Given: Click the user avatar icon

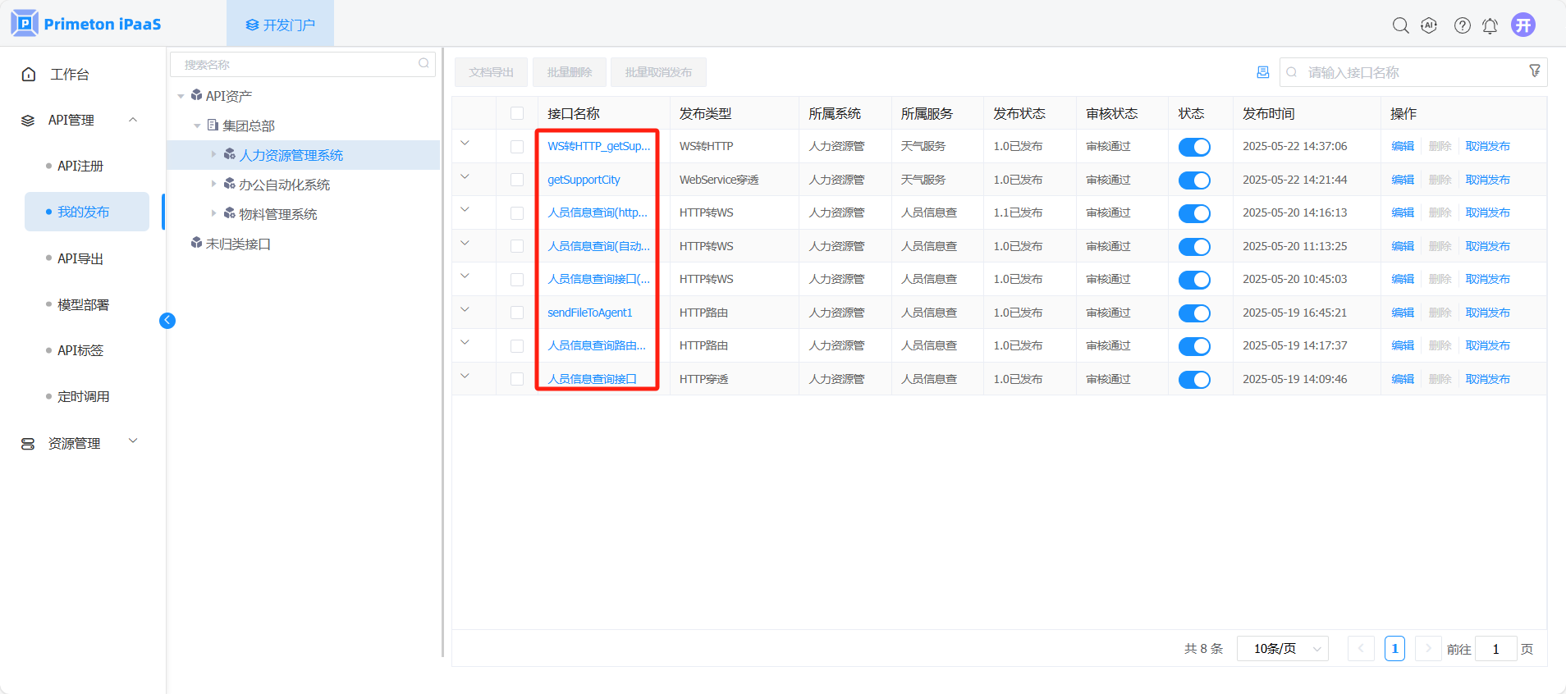Looking at the screenshot, I should tap(1523, 25).
